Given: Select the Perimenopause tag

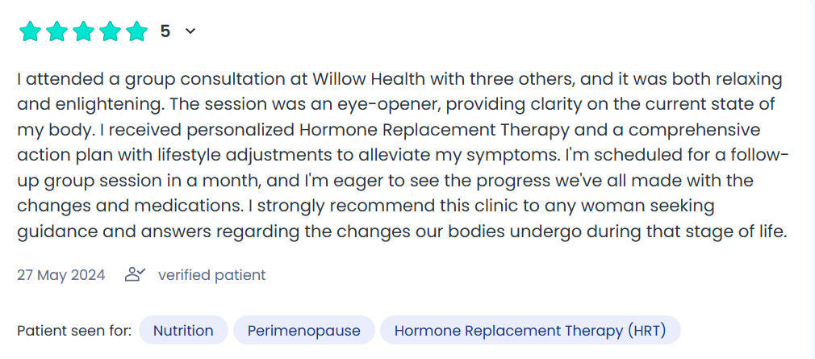Looking at the screenshot, I should tap(303, 331).
